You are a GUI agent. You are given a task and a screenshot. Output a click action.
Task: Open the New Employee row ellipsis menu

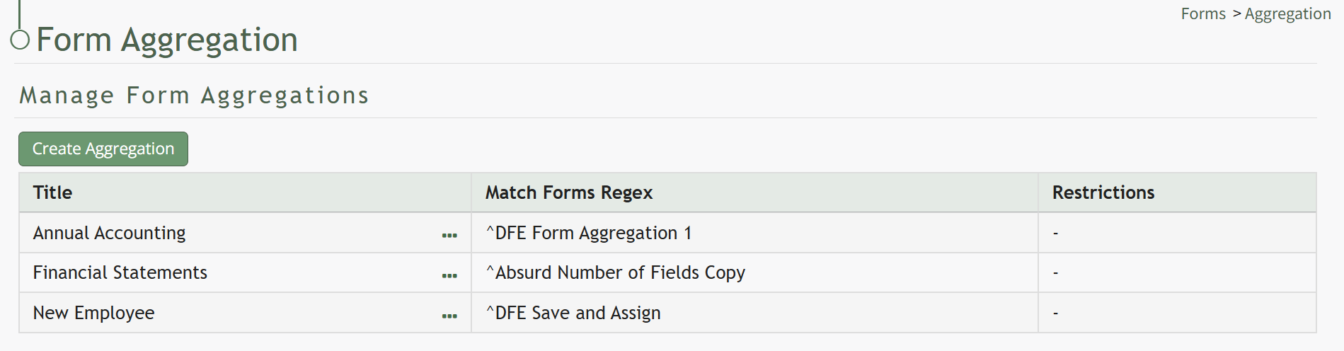449,316
